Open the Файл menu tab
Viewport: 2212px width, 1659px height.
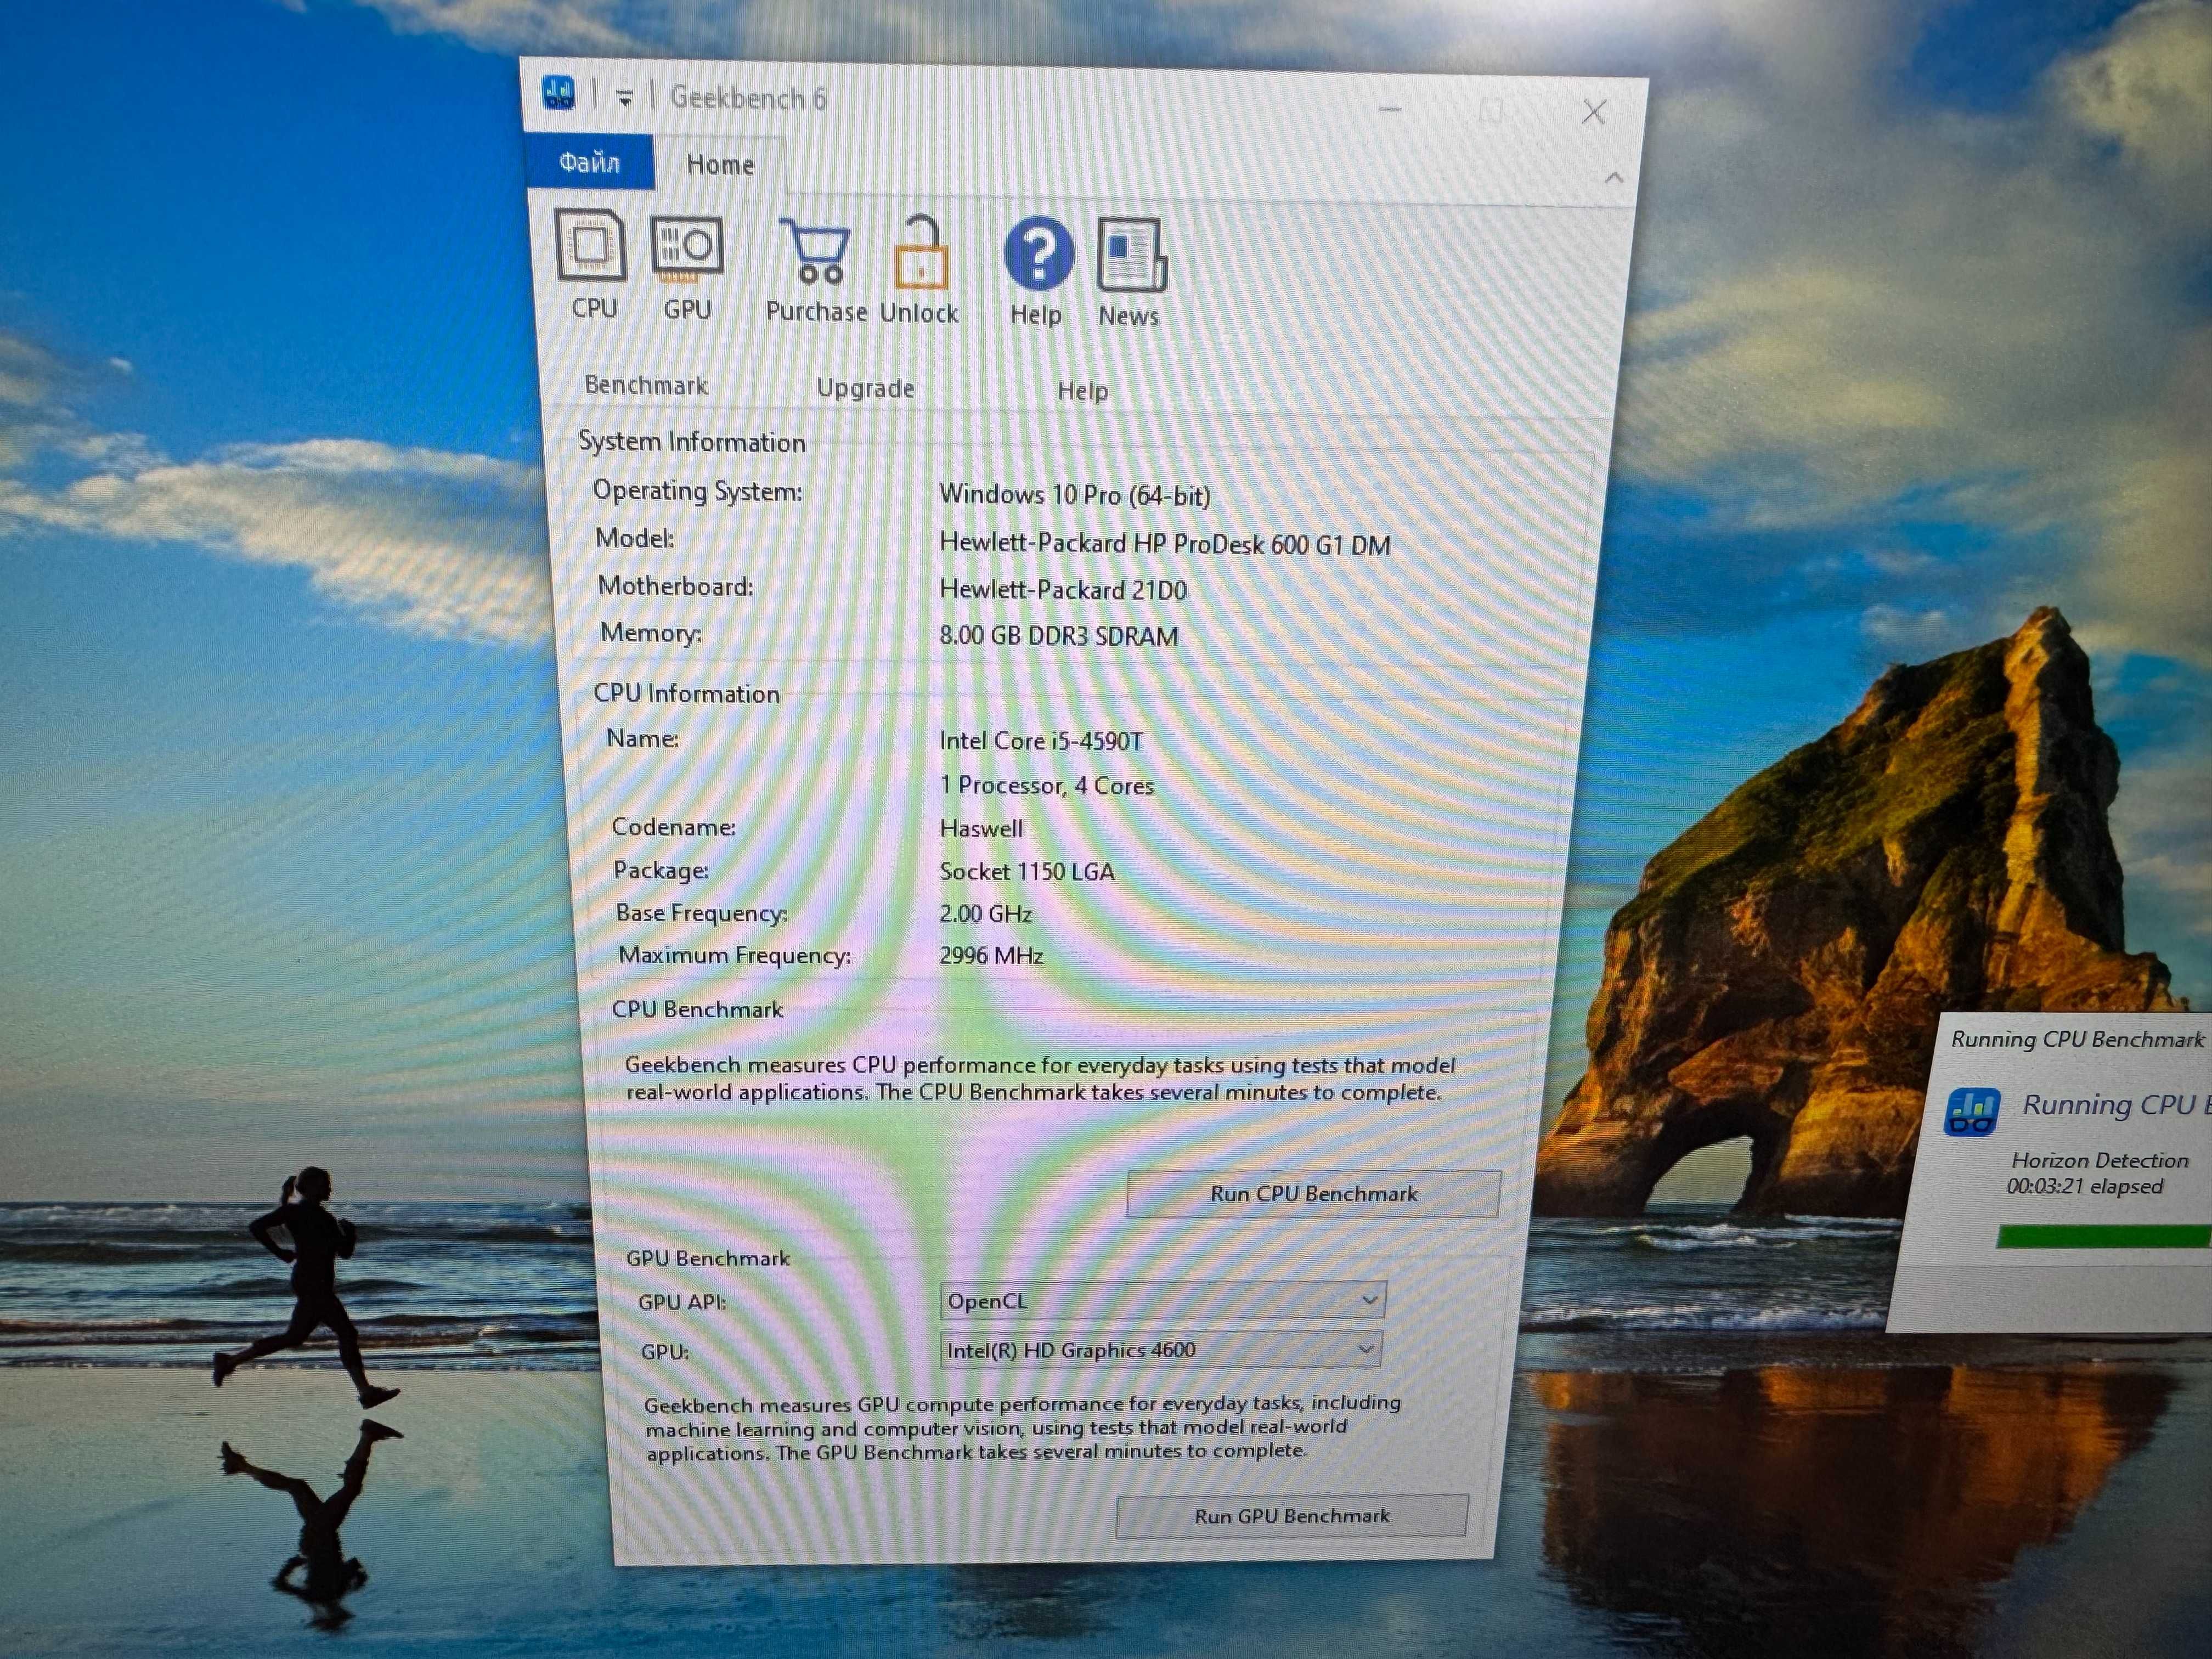pos(589,162)
